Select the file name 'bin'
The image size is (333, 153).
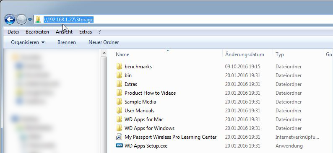point(128,75)
